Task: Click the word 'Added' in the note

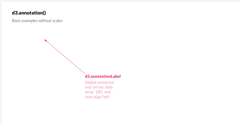Action: click(90, 82)
